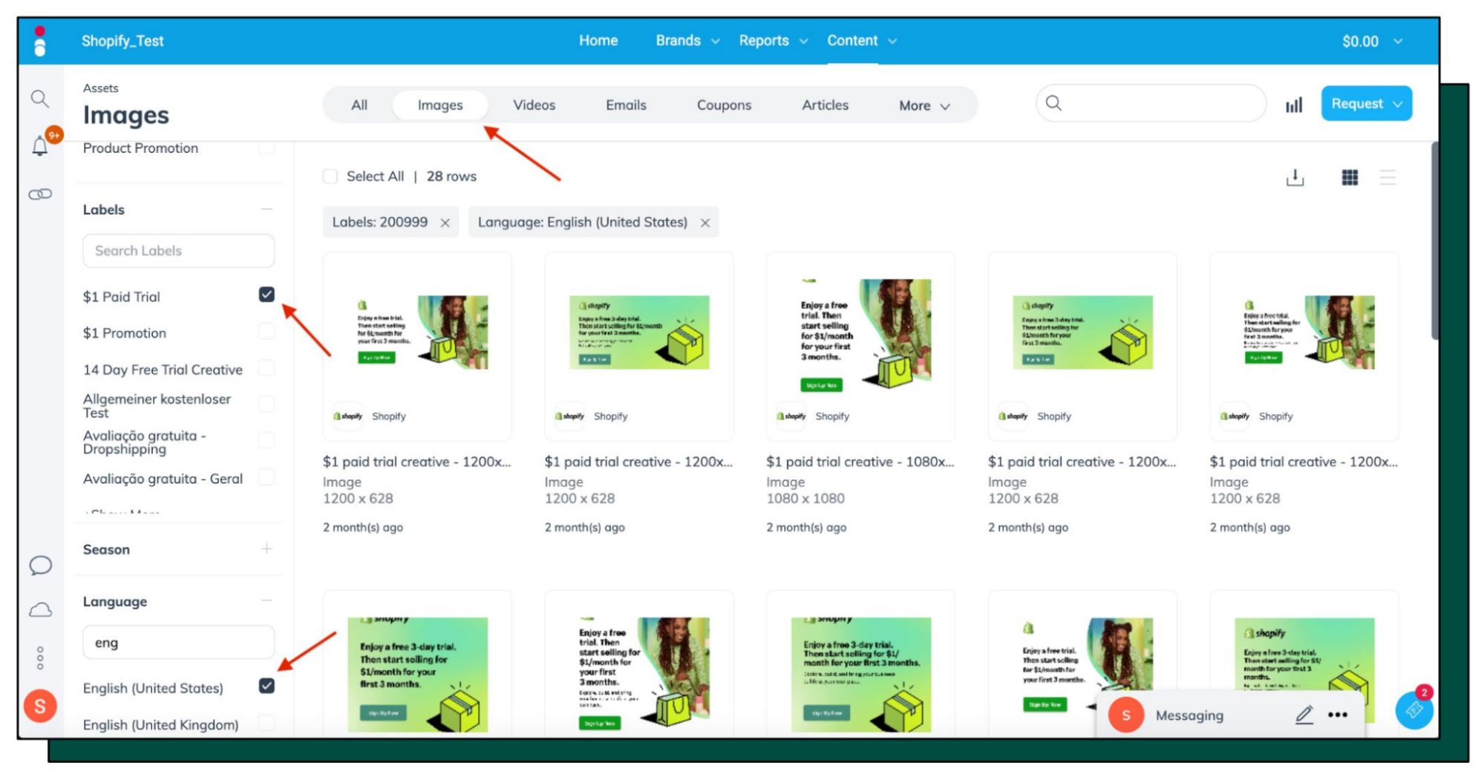Open the Content dropdown menu
1484x780 pixels.
tap(862, 41)
